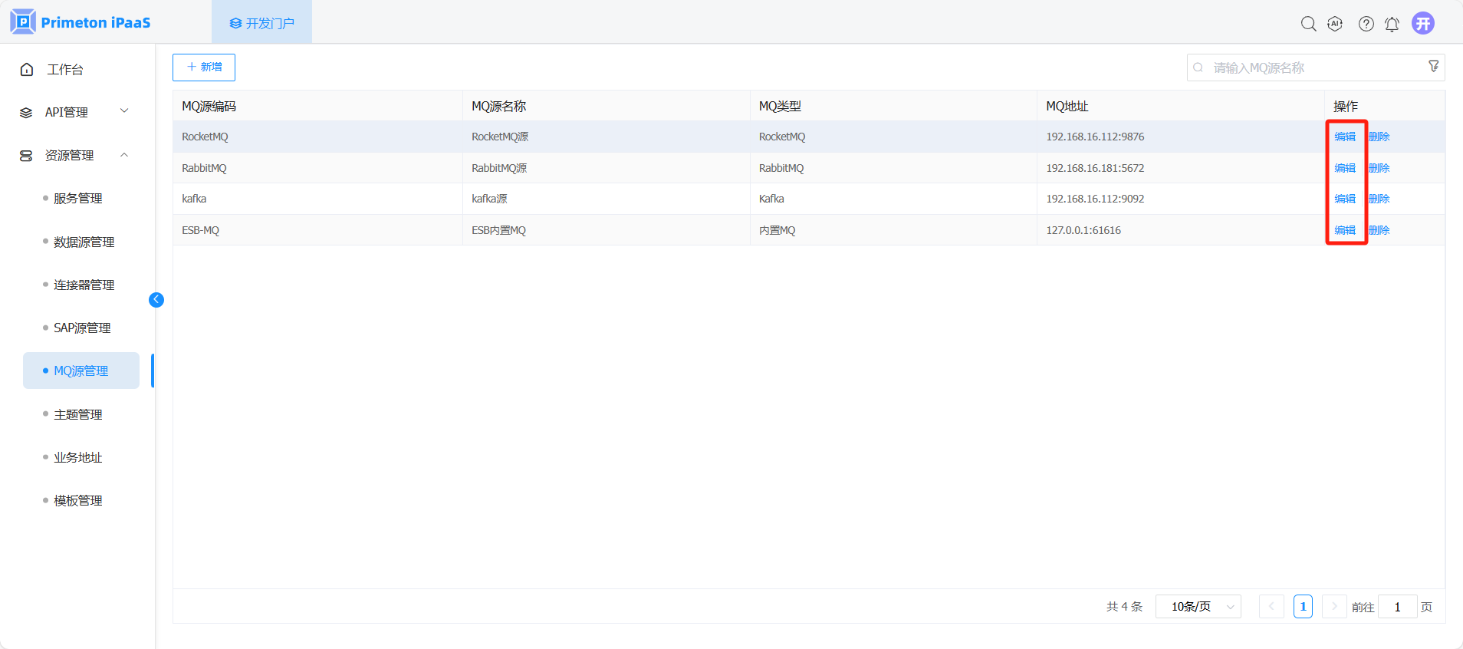This screenshot has width=1463, height=649.
Task: Open the 10条/页 page size dropdown
Action: point(1198,607)
